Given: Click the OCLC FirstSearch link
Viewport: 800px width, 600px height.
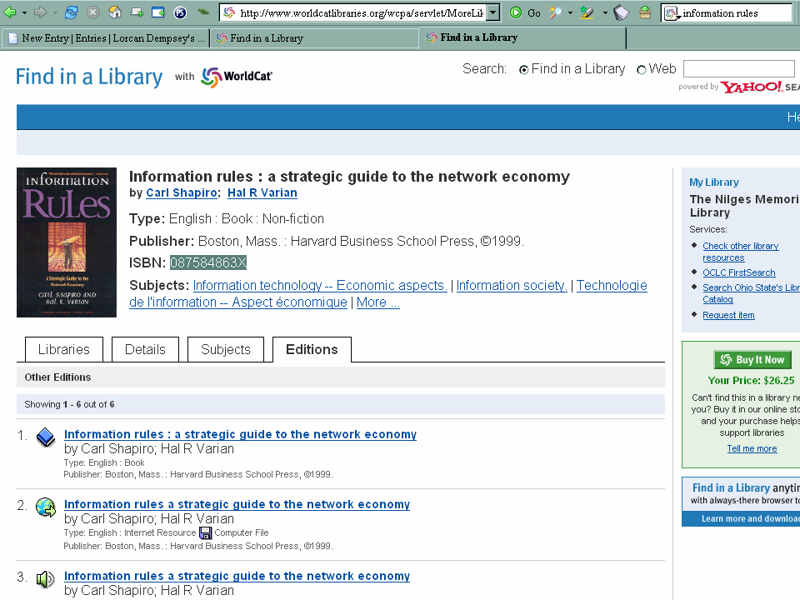Looking at the screenshot, I should tap(739, 273).
